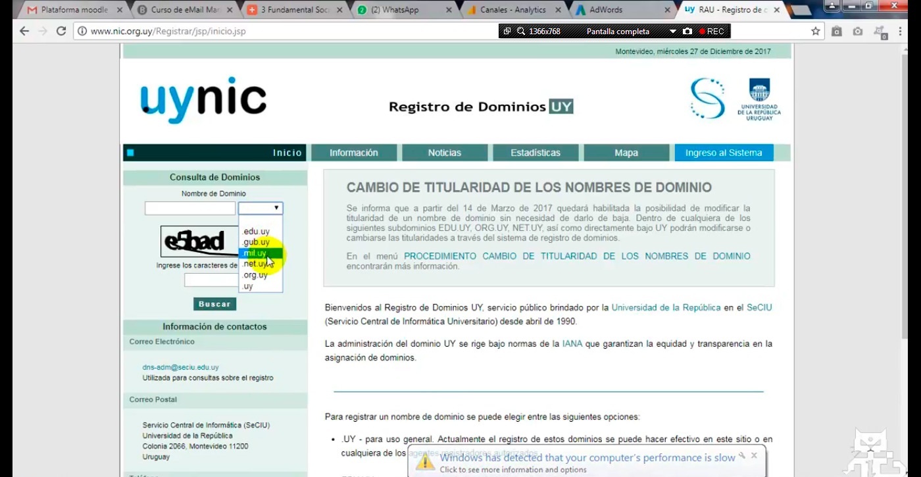
Task: Click the Universidad de la República logo
Action: point(759,99)
